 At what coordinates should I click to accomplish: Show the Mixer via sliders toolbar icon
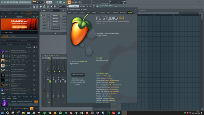48,6
